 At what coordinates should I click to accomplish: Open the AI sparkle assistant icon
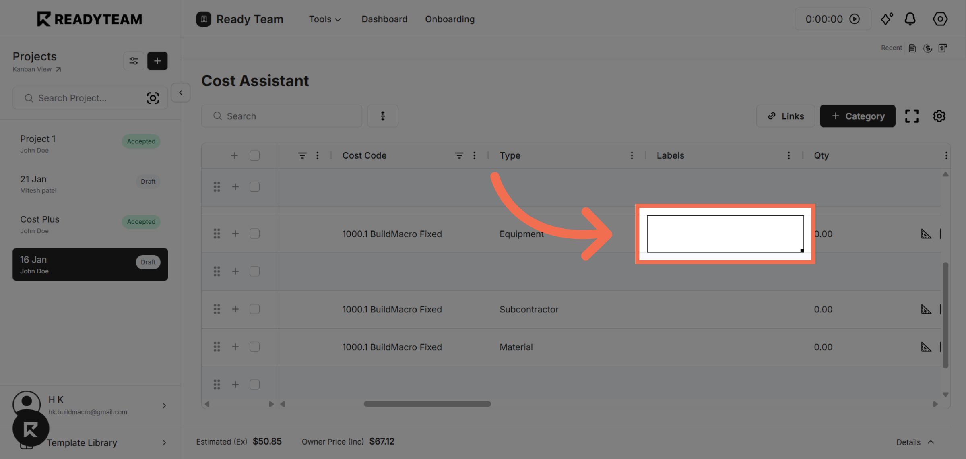[887, 19]
